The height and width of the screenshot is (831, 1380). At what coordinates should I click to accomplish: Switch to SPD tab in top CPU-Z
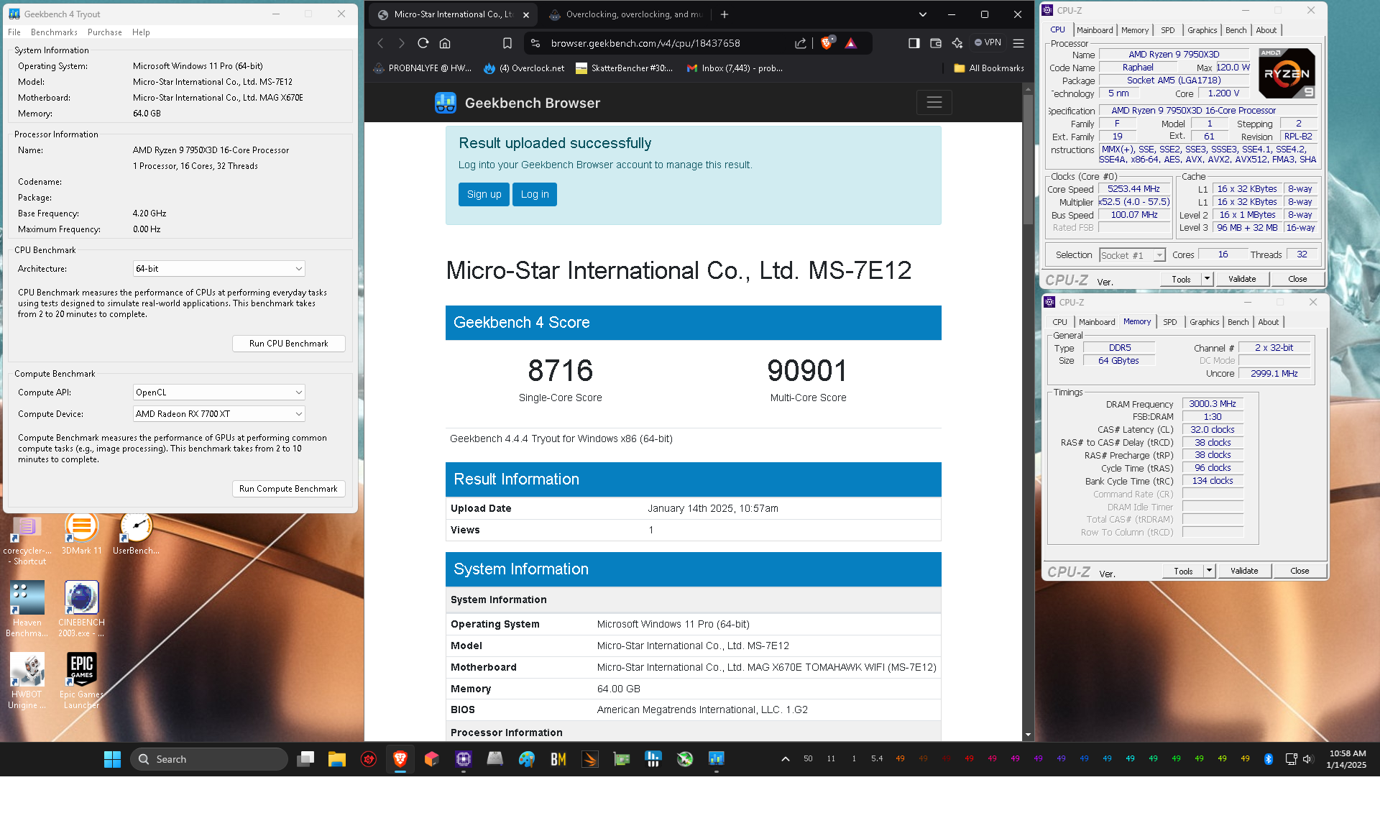(x=1168, y=30)
